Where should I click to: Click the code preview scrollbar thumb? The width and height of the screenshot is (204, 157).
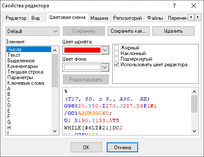(x=195, y=104)
